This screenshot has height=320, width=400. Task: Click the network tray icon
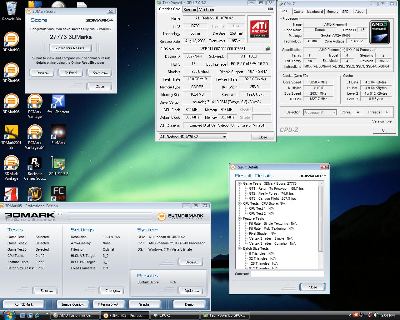coord(370,315)
